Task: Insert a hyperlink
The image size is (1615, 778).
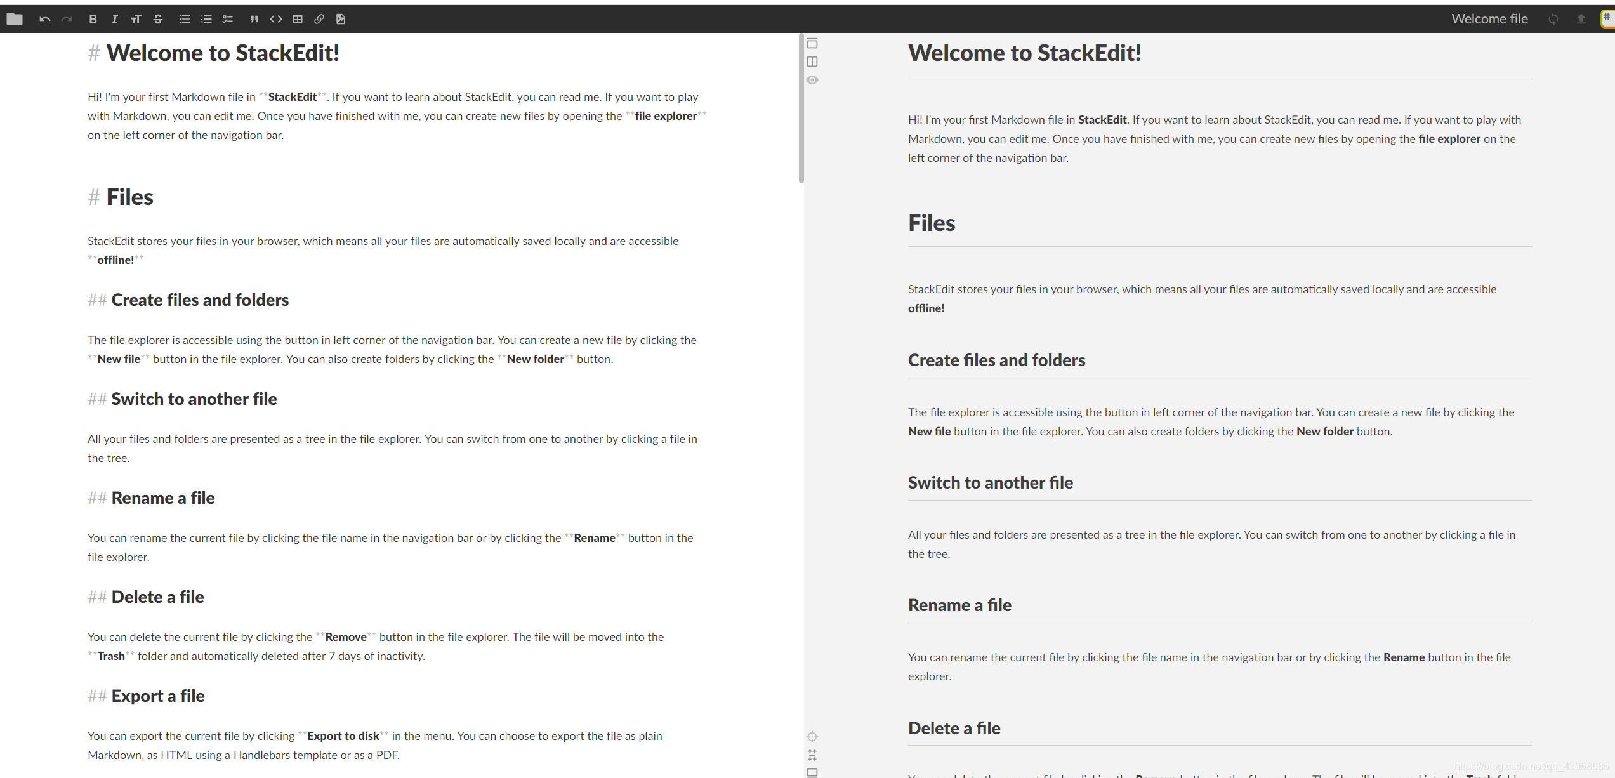Action: (x=319, y=19)
